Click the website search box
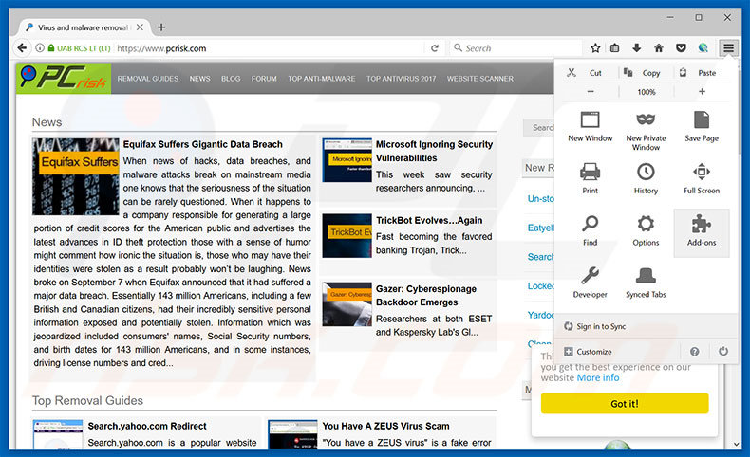This screenshot has height=457, width=750. pyautogui.click(x=539, y=127)
